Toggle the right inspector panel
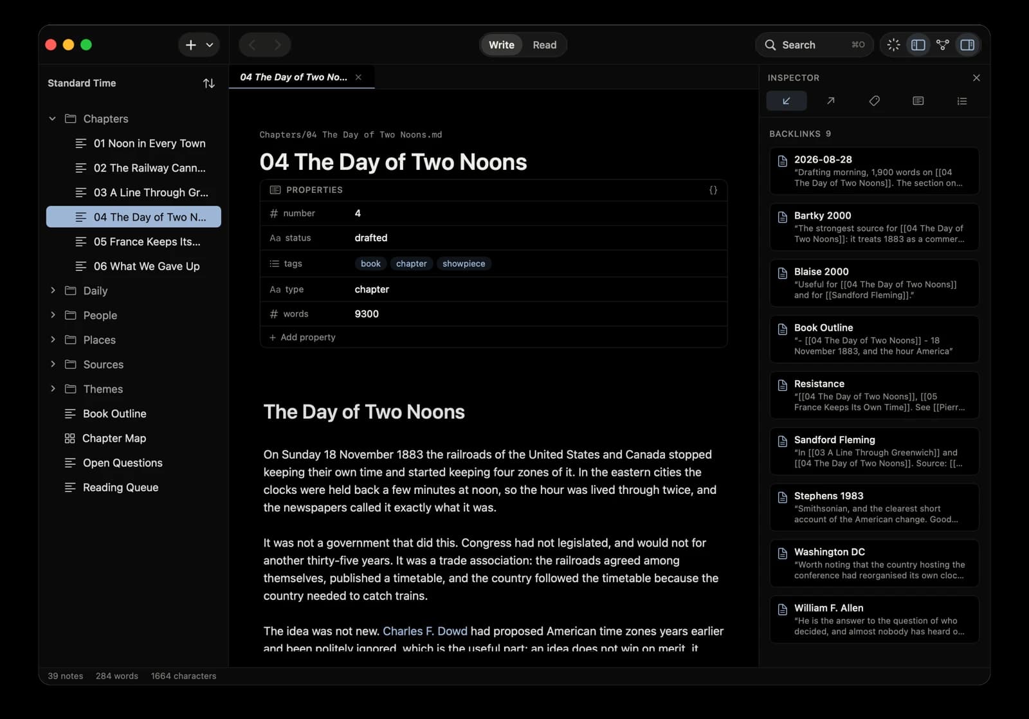Screen dimensions: 1029x719 967,45
